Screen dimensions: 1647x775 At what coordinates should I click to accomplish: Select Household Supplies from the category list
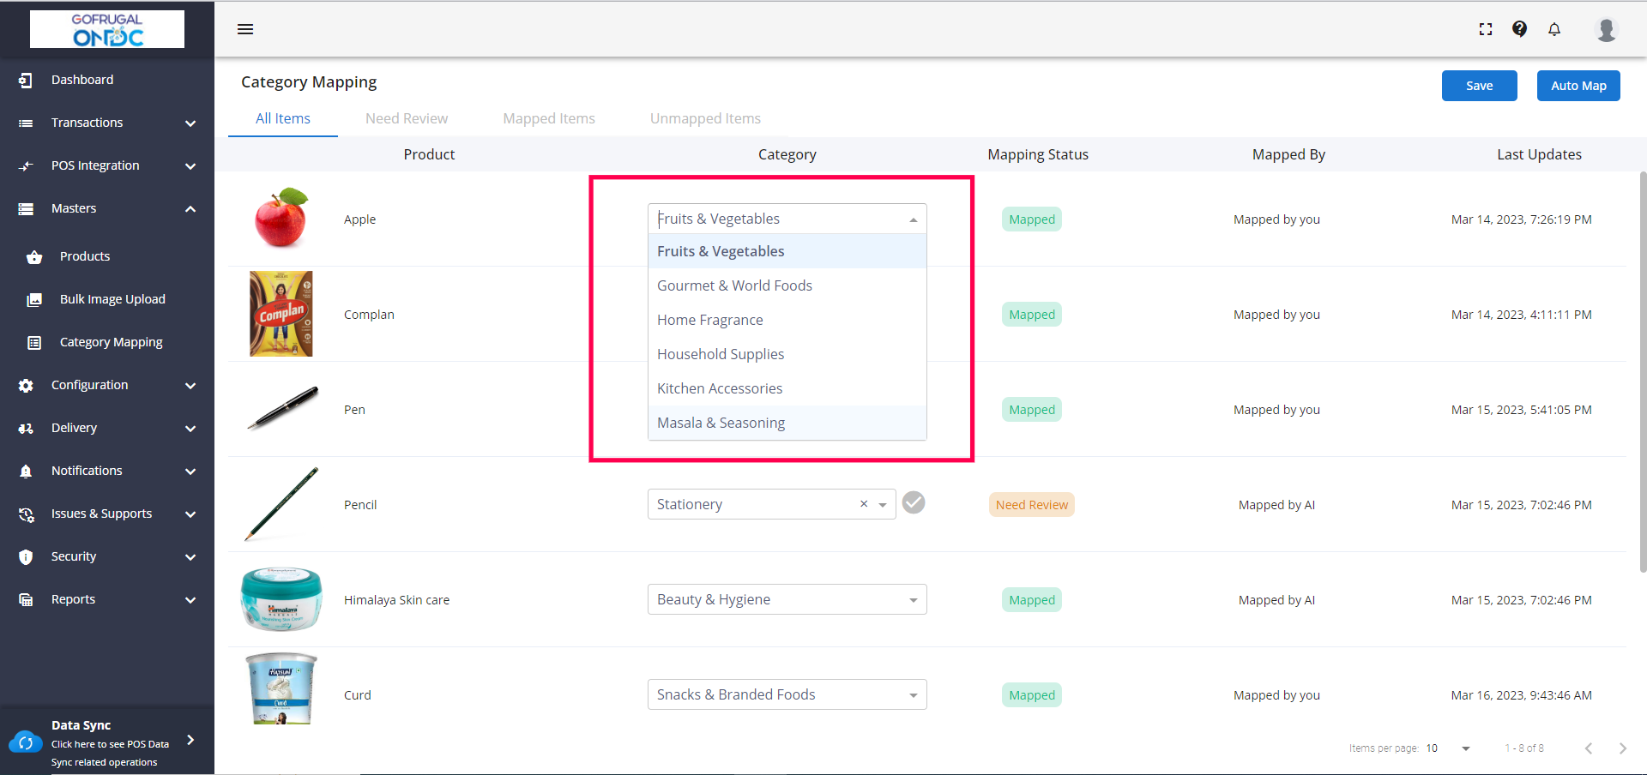click(721, 354)
